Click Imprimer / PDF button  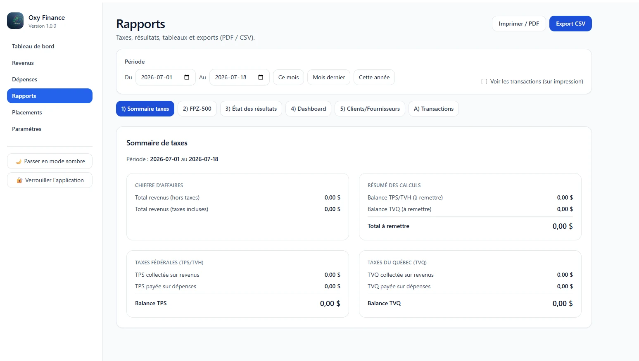(519, 24)
